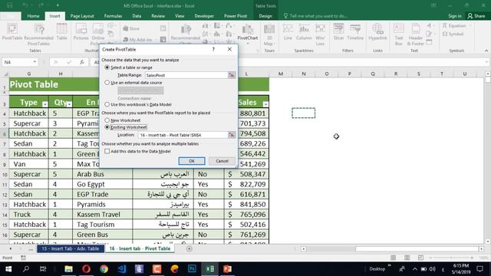Viewport: 491px width, 276px height.
Task: Open the Table Tools Design tab
Action: (265, 16)
